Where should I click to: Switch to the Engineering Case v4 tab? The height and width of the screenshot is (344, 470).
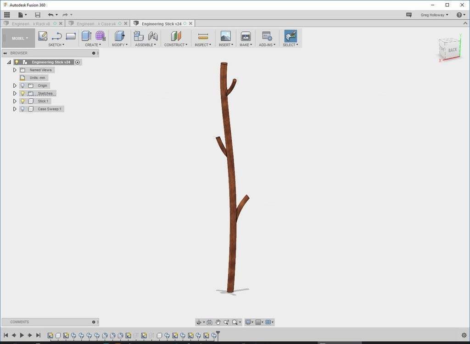[96, 23]
